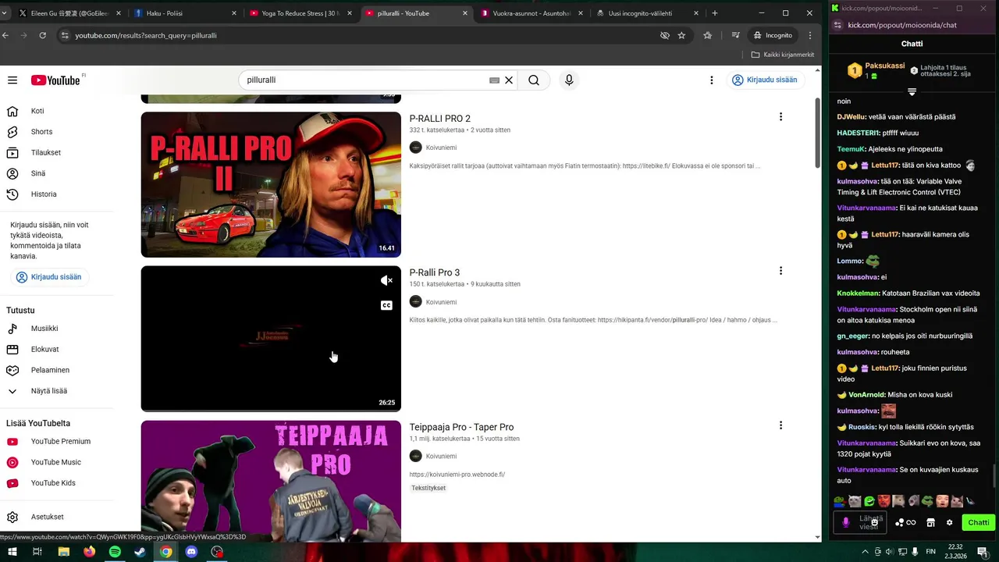
Task: Open Kick chat settings gear
Action: [x=949, y=522]
